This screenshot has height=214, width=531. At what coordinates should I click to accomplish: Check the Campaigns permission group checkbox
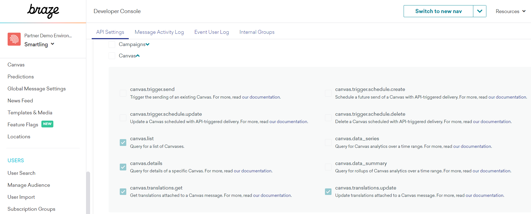112,44
